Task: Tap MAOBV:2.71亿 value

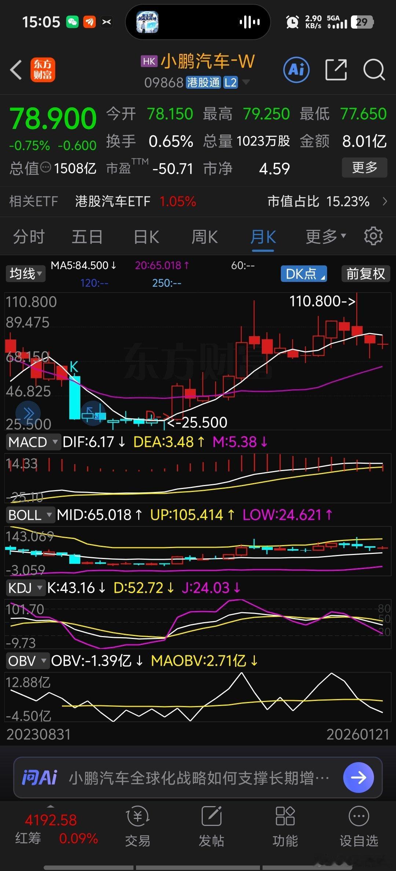Action: tap(205, 661)
